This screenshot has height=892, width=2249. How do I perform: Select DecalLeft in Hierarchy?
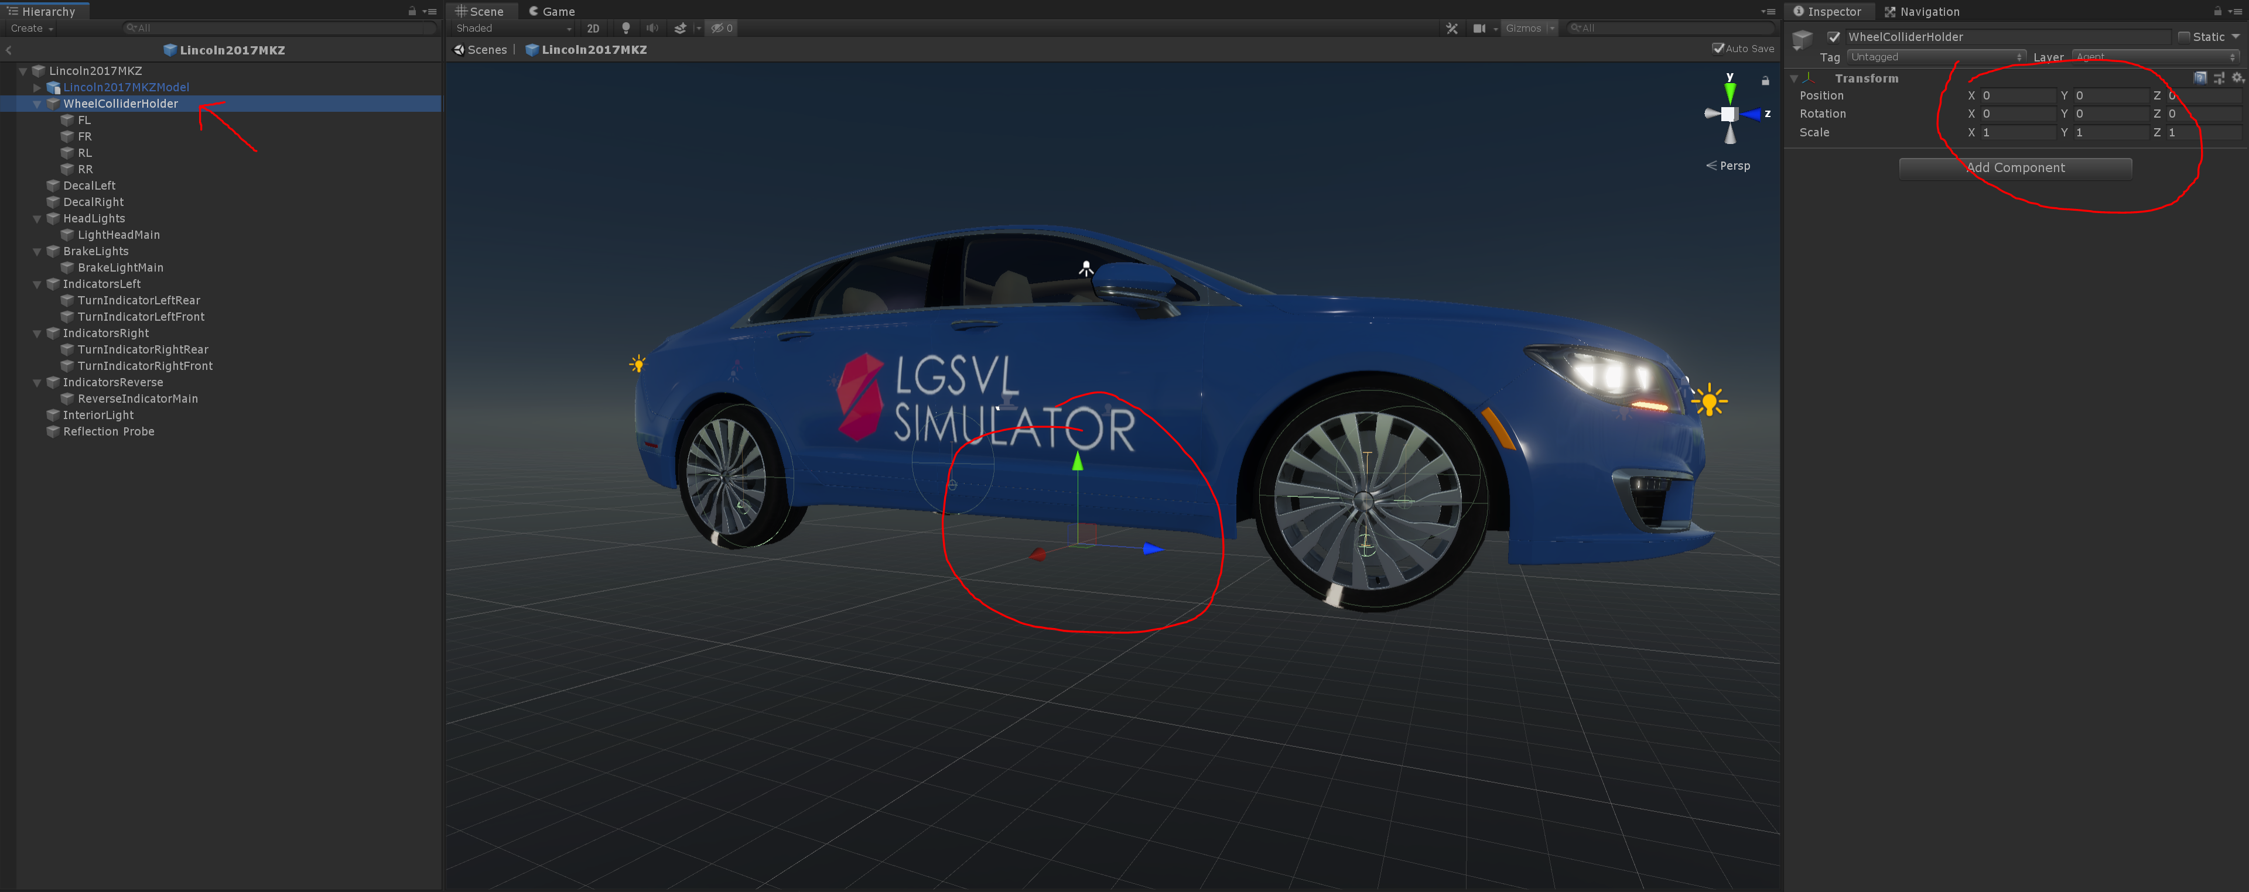(x=89, y=186)
